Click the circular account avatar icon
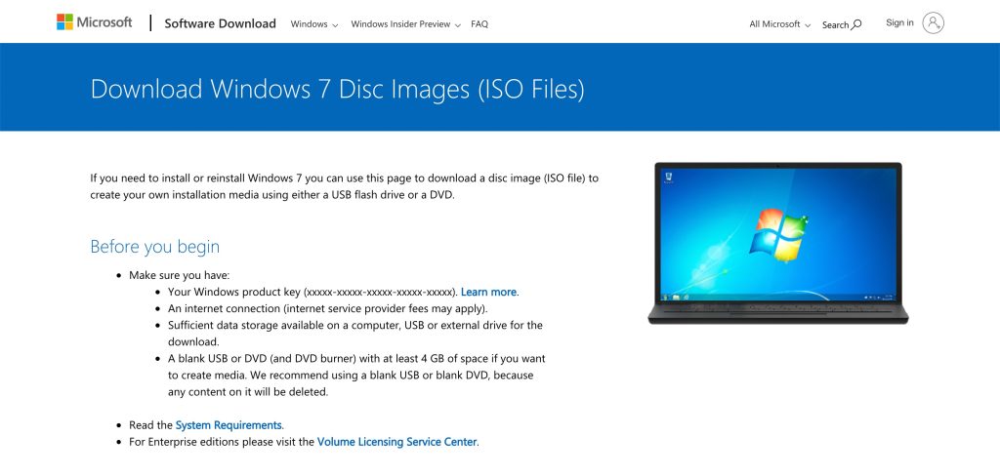 (x=933, y=23)
